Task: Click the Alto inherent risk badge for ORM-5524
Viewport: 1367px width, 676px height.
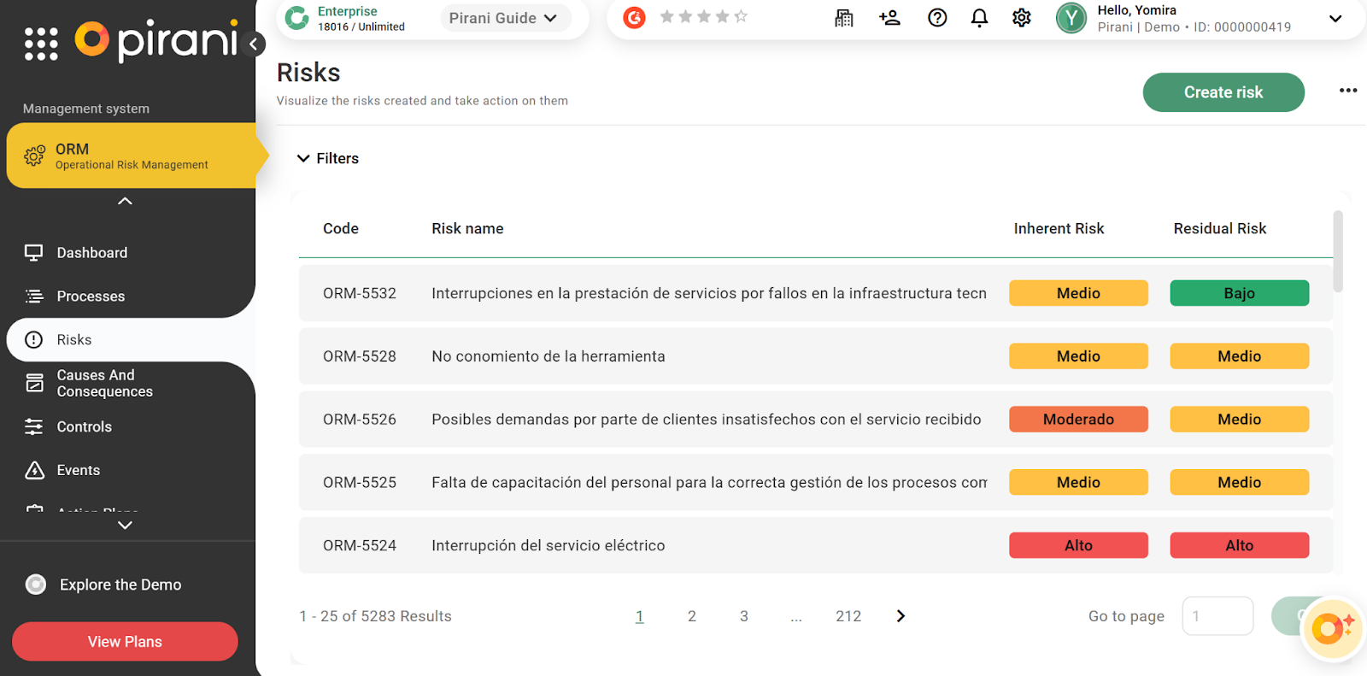Action: click(1077, 545)
